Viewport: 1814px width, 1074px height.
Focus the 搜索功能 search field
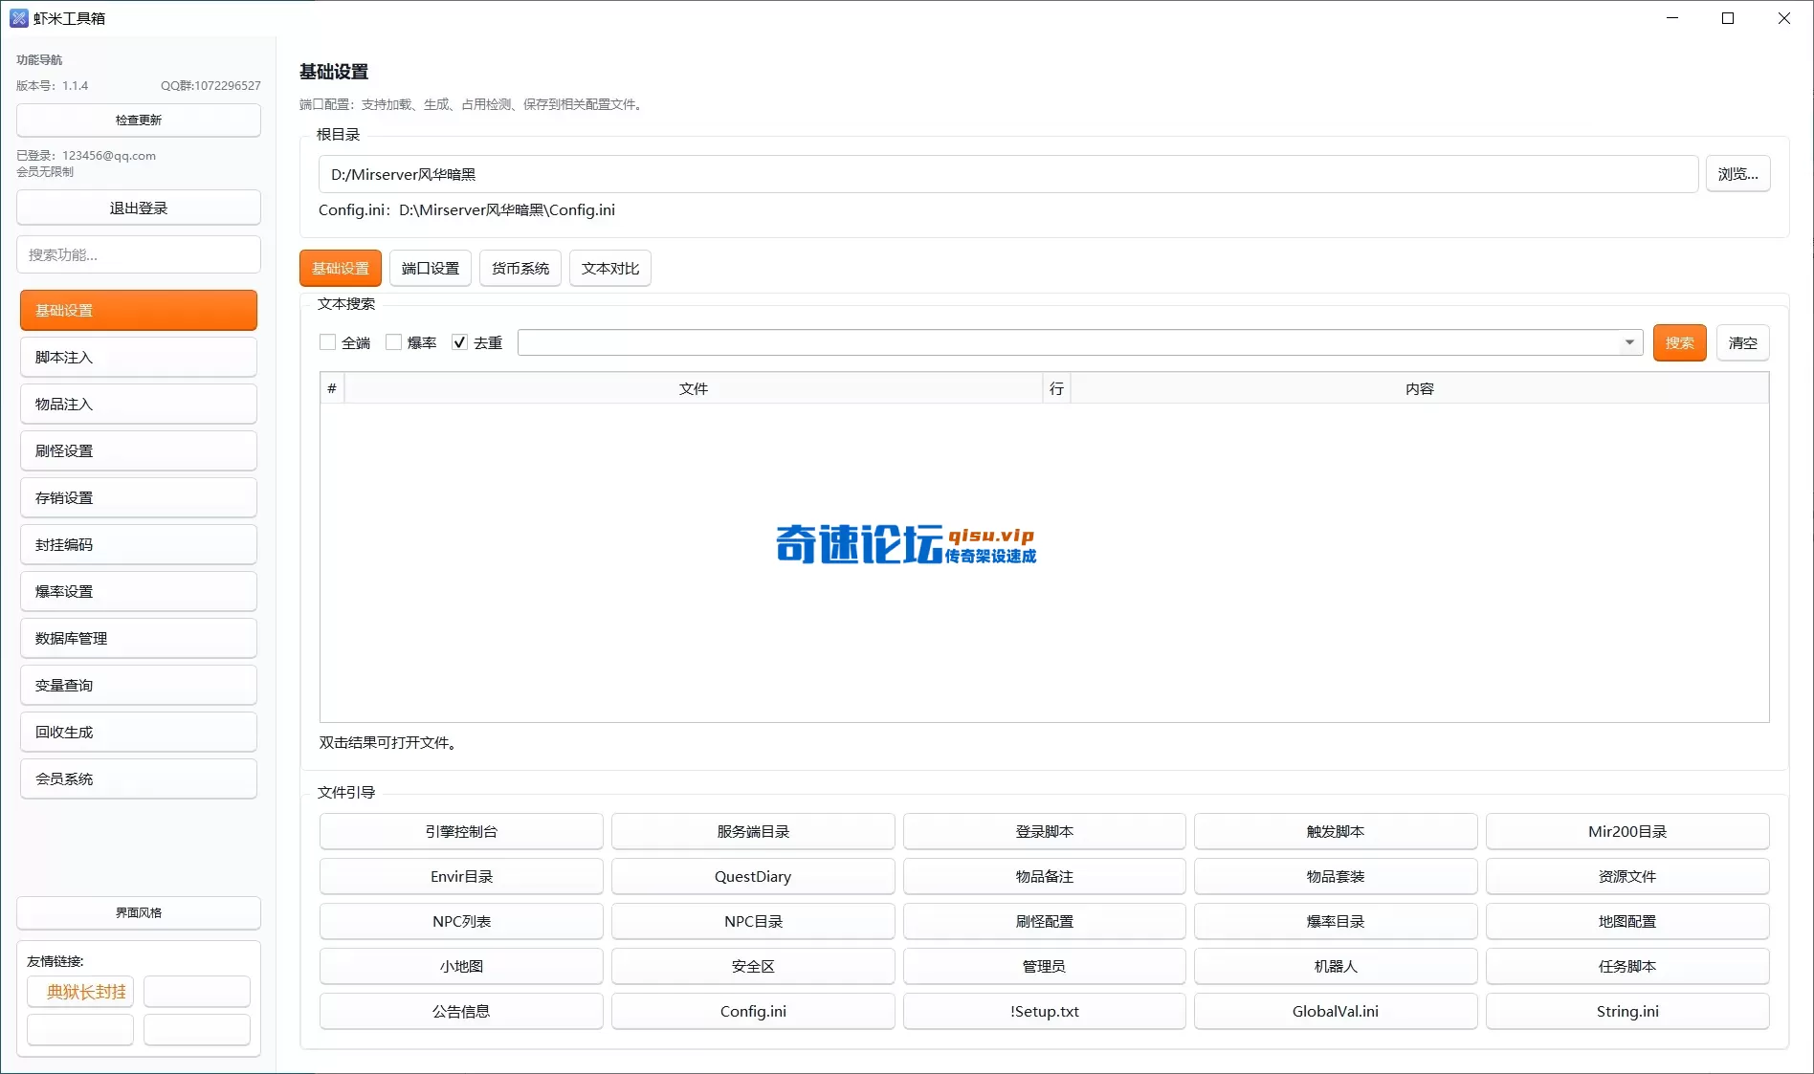coord(139,255)
